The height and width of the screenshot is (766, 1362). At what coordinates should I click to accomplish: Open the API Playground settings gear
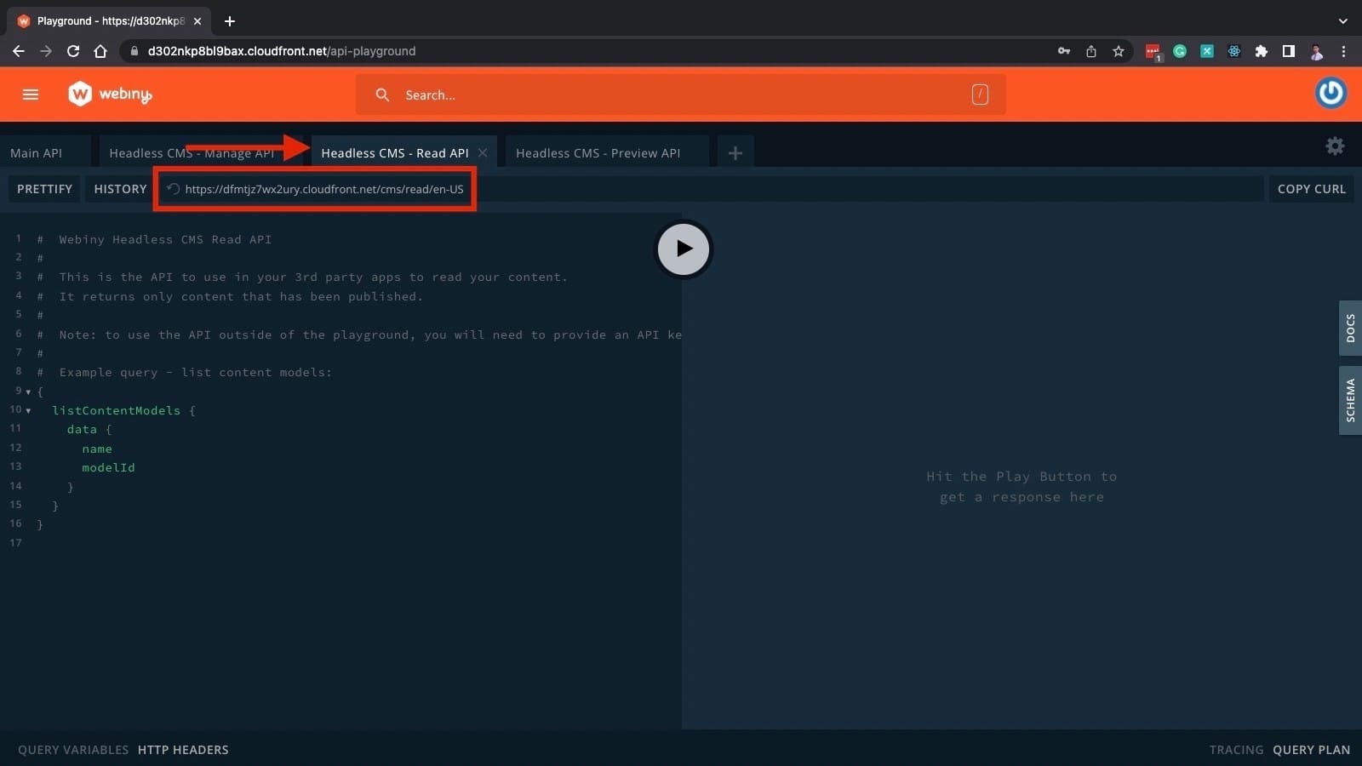[x=1335, y=146]
